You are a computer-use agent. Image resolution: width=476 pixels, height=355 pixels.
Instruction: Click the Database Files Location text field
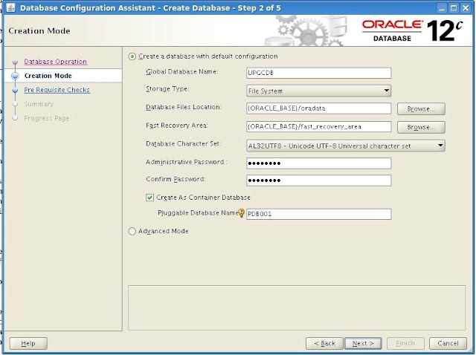319,108
